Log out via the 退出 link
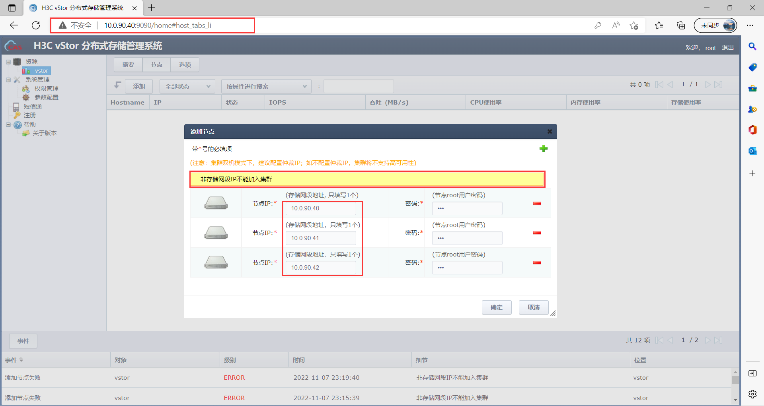The height and width of the screenshot is (406, 764). [728, 48]
